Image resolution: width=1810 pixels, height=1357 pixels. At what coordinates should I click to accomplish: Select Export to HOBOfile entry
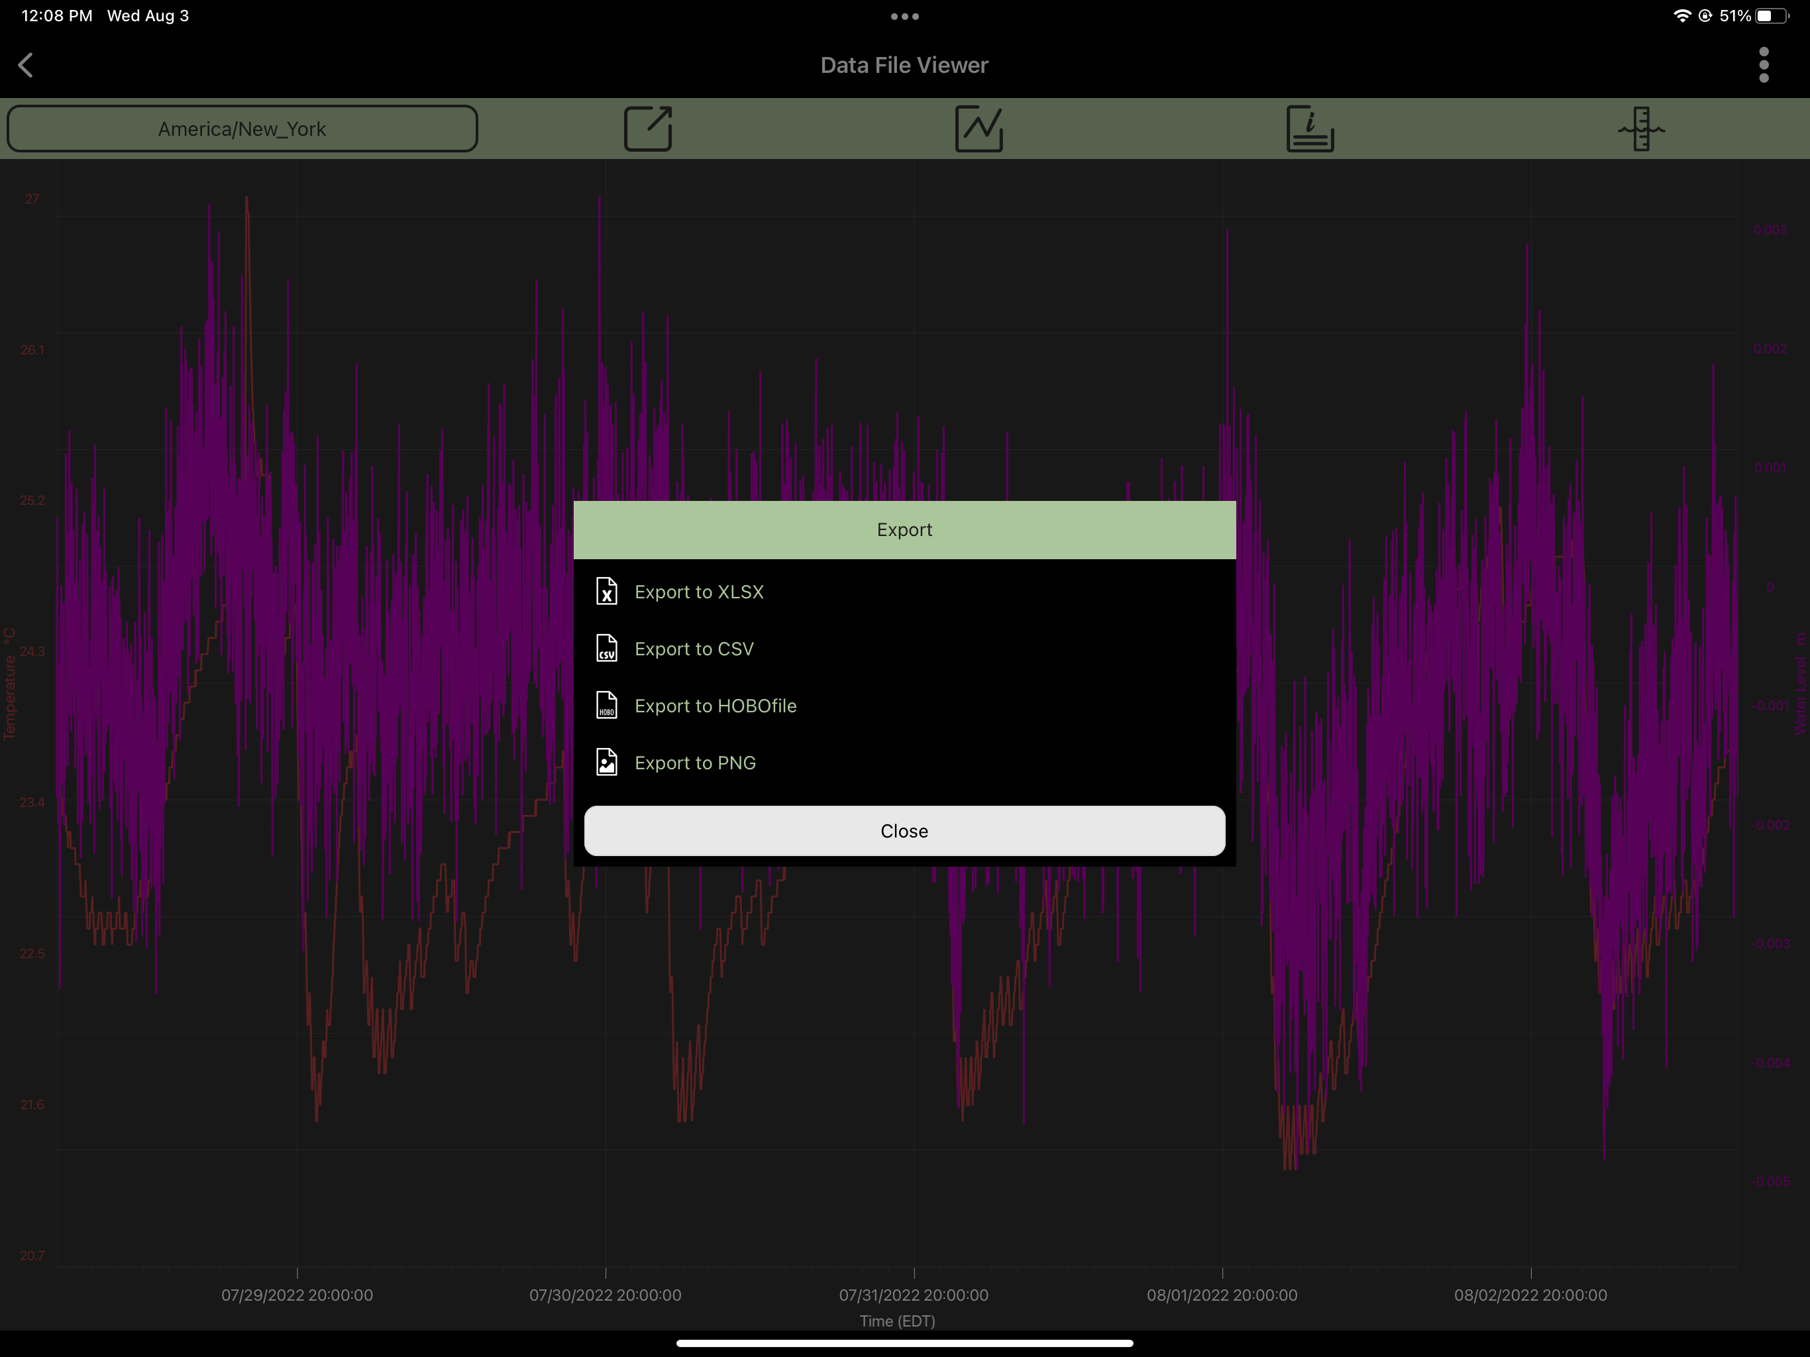[x=715, y=706]
